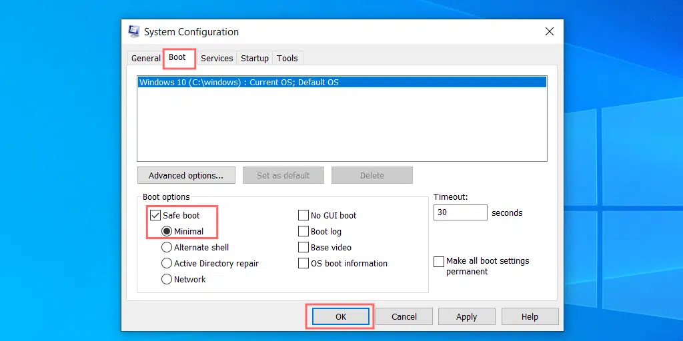Choose the Network safe boot option
This screenshot has height=341, width=683.
pyautogui.click(x=166, y=279)
